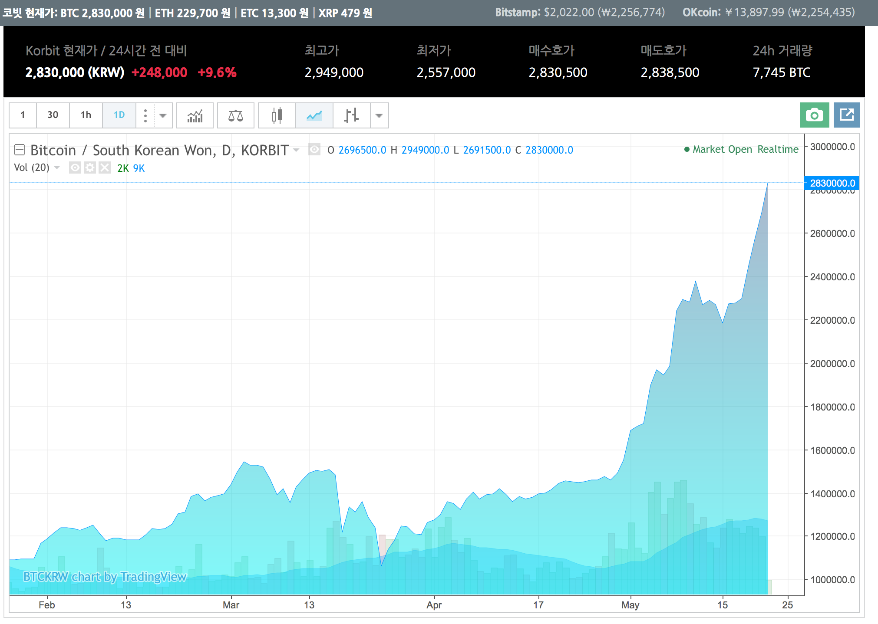878x624 pixels.
Task: Click the Realtime label
Action: coord(778,149)
